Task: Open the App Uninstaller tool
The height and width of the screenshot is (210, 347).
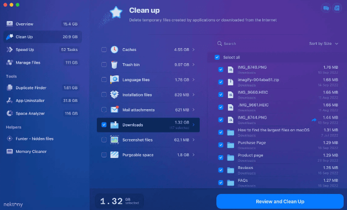Action: pos(43,101)
